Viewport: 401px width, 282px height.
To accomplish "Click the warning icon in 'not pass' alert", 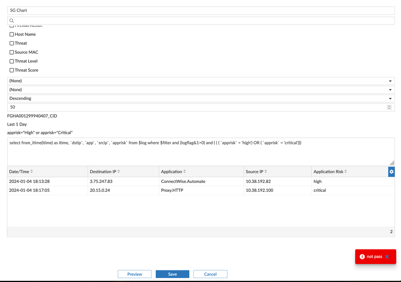I will coord(362,256).
